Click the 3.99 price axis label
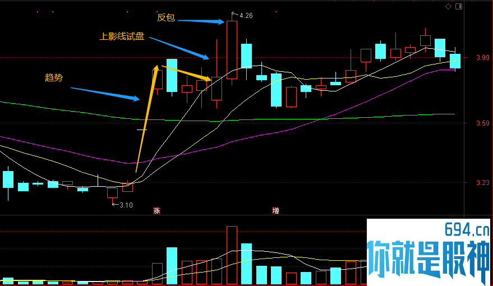The height and width of the screenshot is (286, 493). [x=483, y=58]
